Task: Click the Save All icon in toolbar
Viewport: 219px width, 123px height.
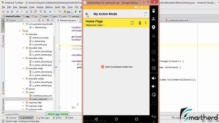Action: [8, 12]
